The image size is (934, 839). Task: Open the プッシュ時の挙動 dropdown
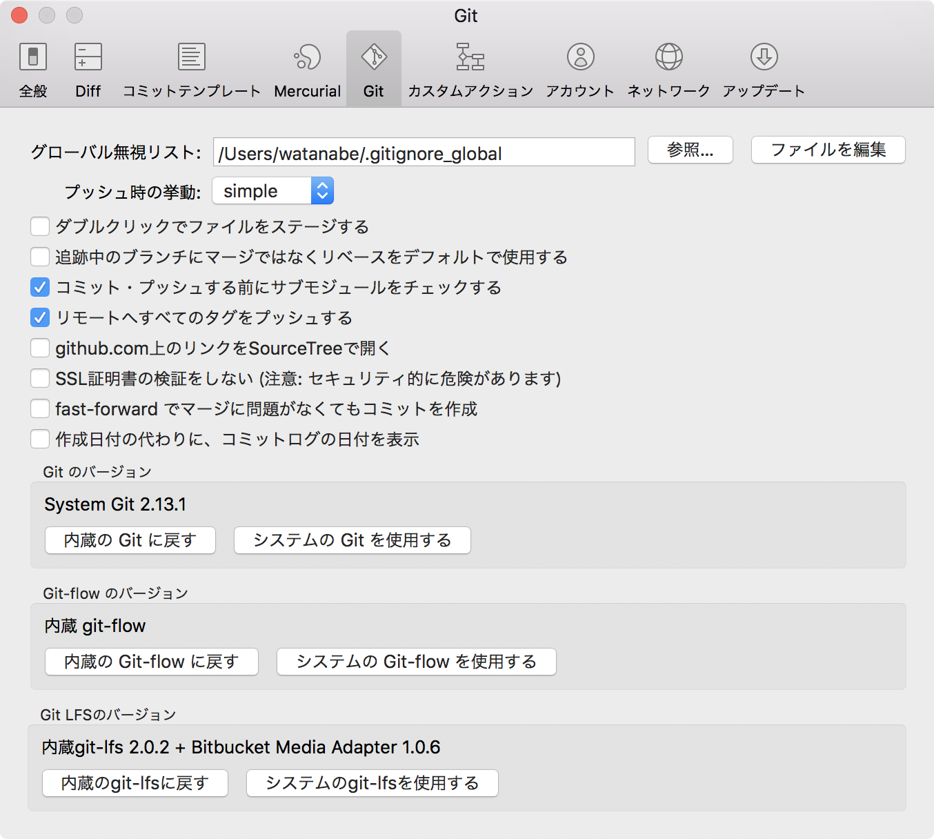tap(321, 190)
